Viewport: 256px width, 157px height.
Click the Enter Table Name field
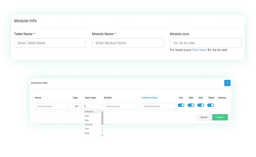[50, 43]
